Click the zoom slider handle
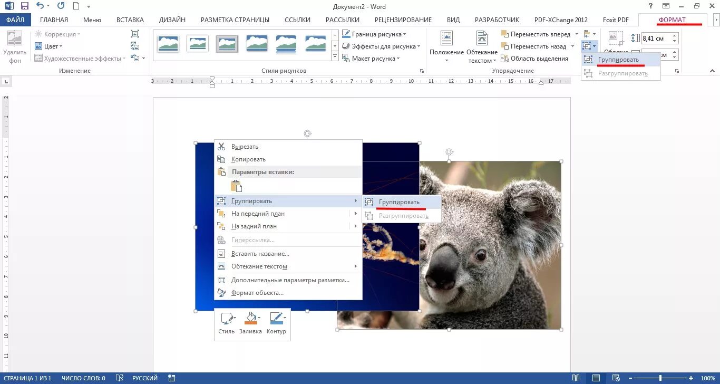Image resolution: width=720 pixels, height=384 pixels. pos(660,378)
